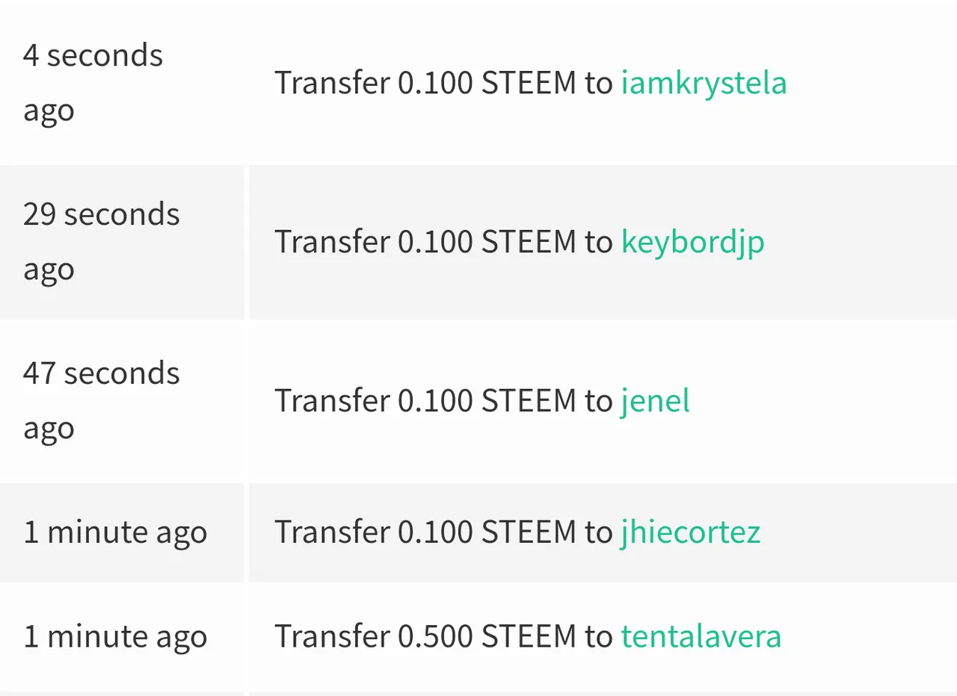
Task: Open the iamkrystela account link
Action: click(704, 83)
